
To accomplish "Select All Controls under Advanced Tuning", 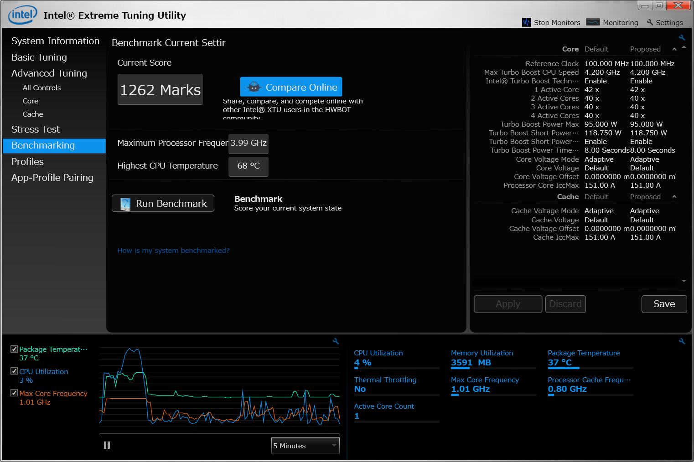I will point(41,88).
